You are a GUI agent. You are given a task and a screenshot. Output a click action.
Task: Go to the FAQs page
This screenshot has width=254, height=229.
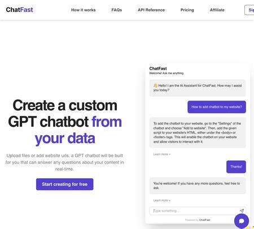coord(117,10)
